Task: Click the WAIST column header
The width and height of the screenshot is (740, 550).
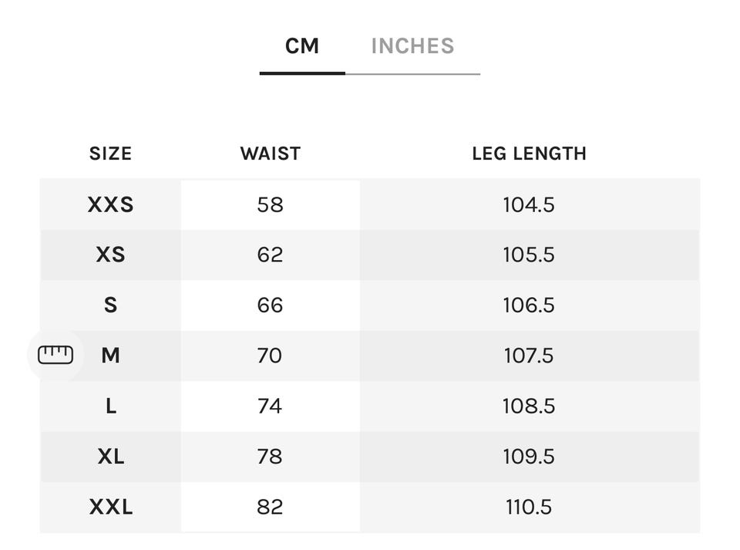Action: (270, 154)
